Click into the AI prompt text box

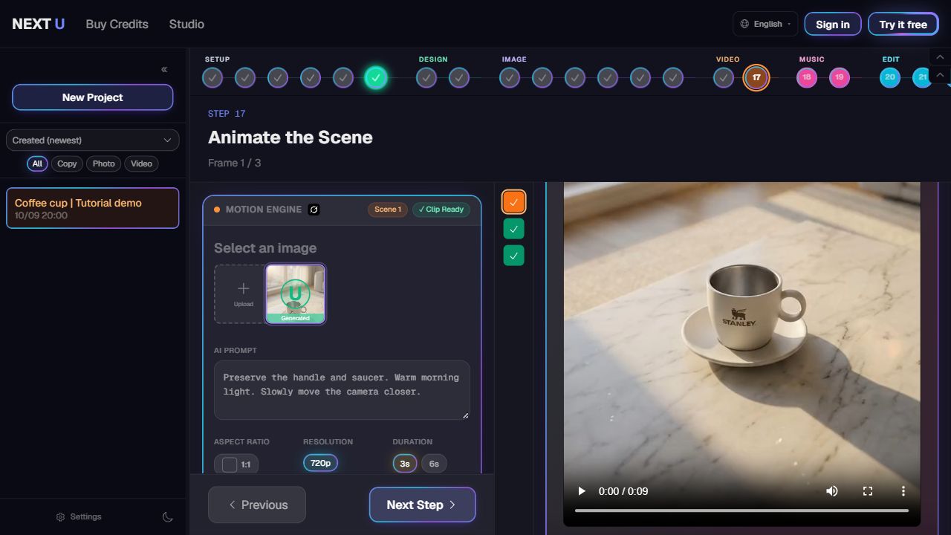point(342,390)
